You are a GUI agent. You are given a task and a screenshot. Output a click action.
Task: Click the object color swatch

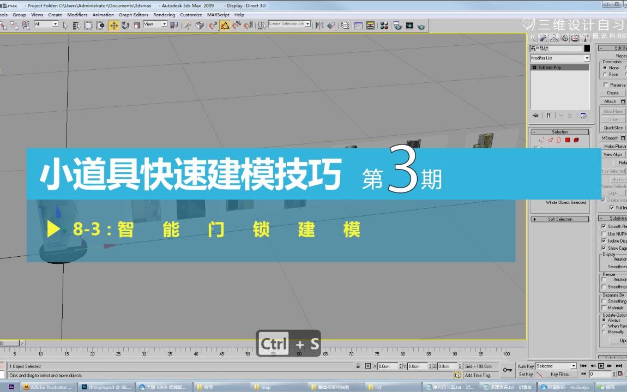click(587, 48)
